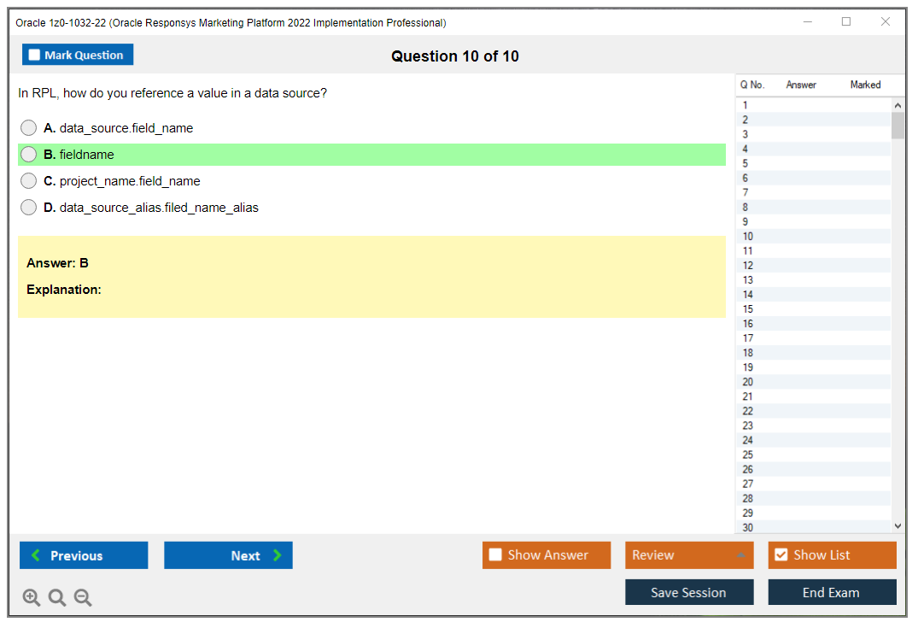The height and width of the screenshot is (628, 918).
Task: Enable the Show Answer checkbox
Action: [x=495, y=555]
